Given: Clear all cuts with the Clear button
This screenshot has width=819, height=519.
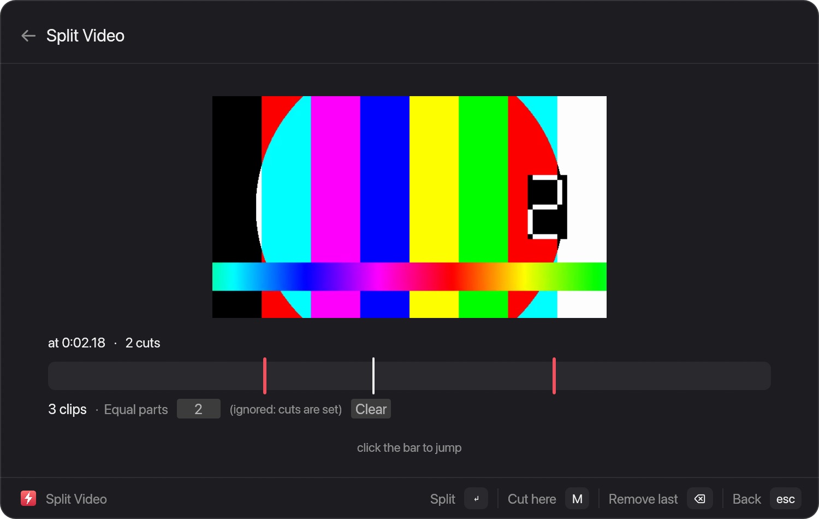Looking at the screenshot, I should click(x=371, y=409).
